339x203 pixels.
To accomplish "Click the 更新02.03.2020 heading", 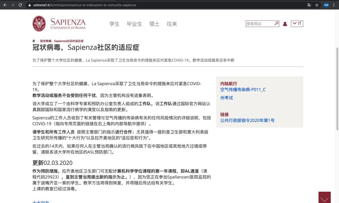I will [52, 163].
